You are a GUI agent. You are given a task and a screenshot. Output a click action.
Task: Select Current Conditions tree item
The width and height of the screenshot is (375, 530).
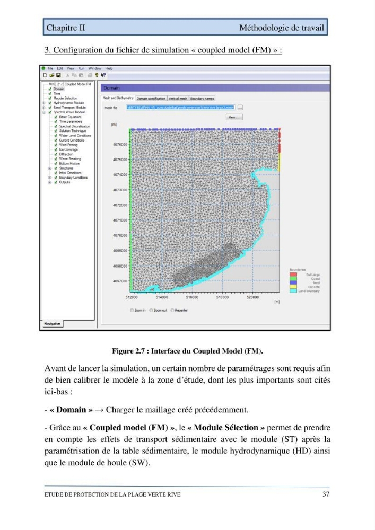[x=72, y=140]
